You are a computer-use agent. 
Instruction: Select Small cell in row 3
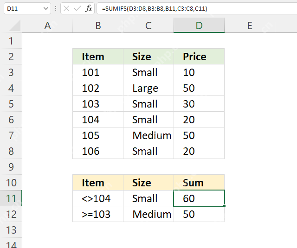click(x=148, y=72)
